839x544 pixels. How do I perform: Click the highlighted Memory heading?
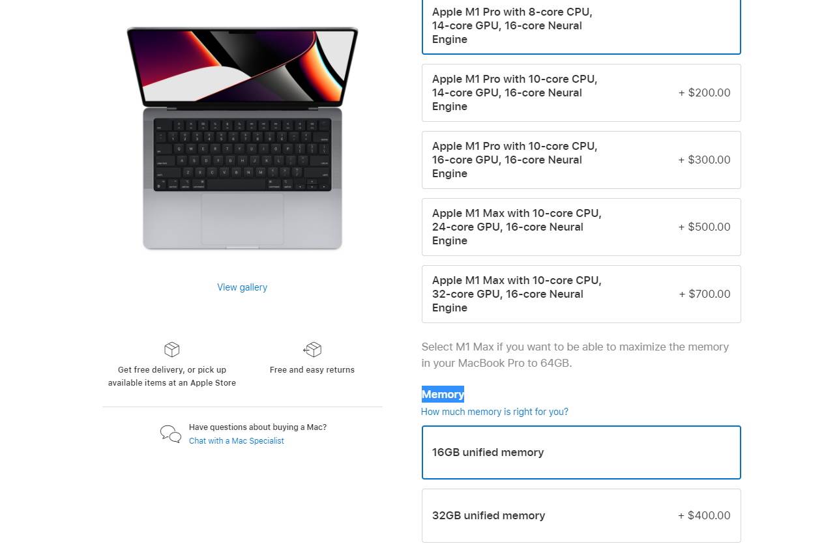click(443, 394)
